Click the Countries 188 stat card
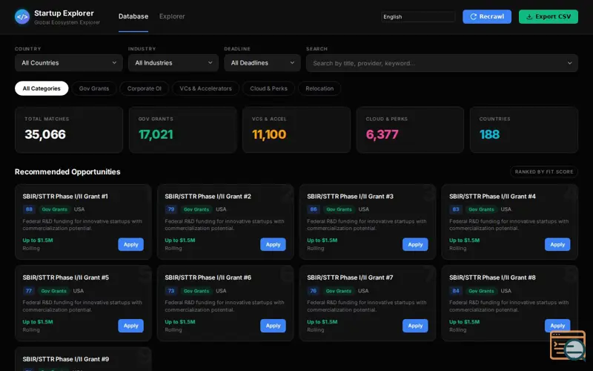The width and height of the screenshot is (593, 371). pos(524,130)
